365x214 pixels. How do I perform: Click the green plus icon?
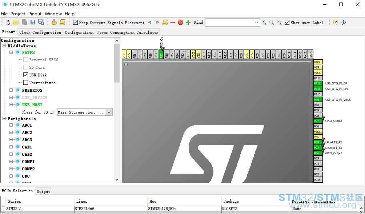pyautogui.click(x=188, y=22)
